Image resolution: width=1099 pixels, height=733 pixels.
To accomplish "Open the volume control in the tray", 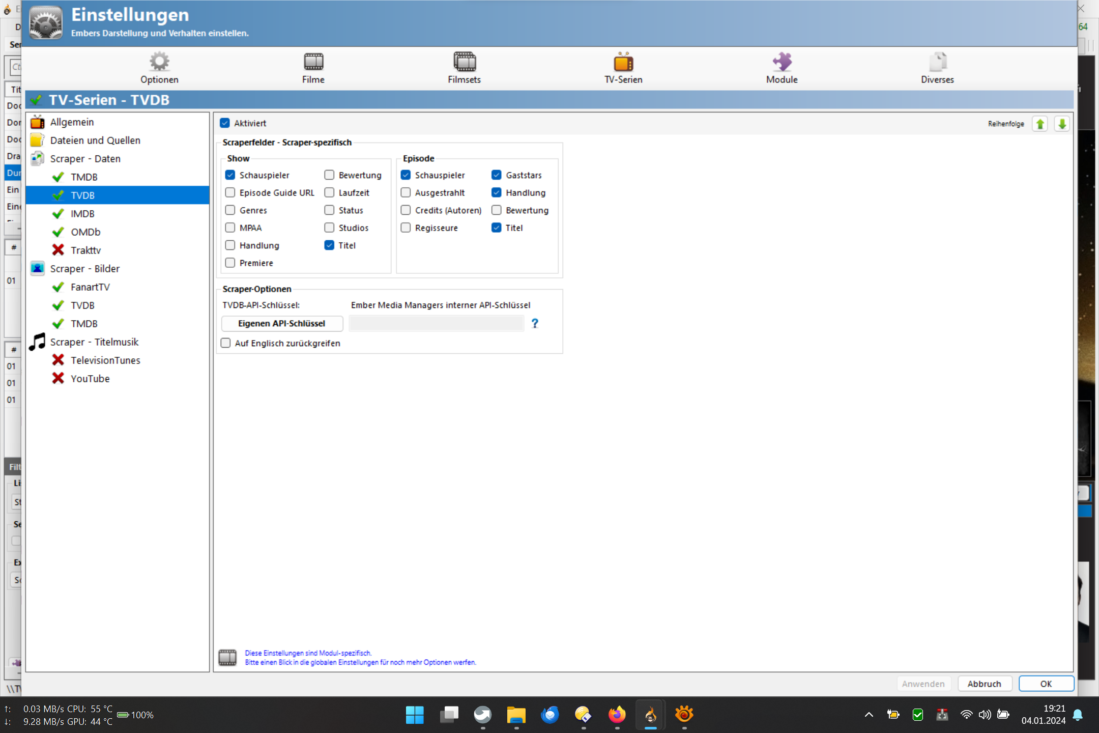I will [985, 715].
